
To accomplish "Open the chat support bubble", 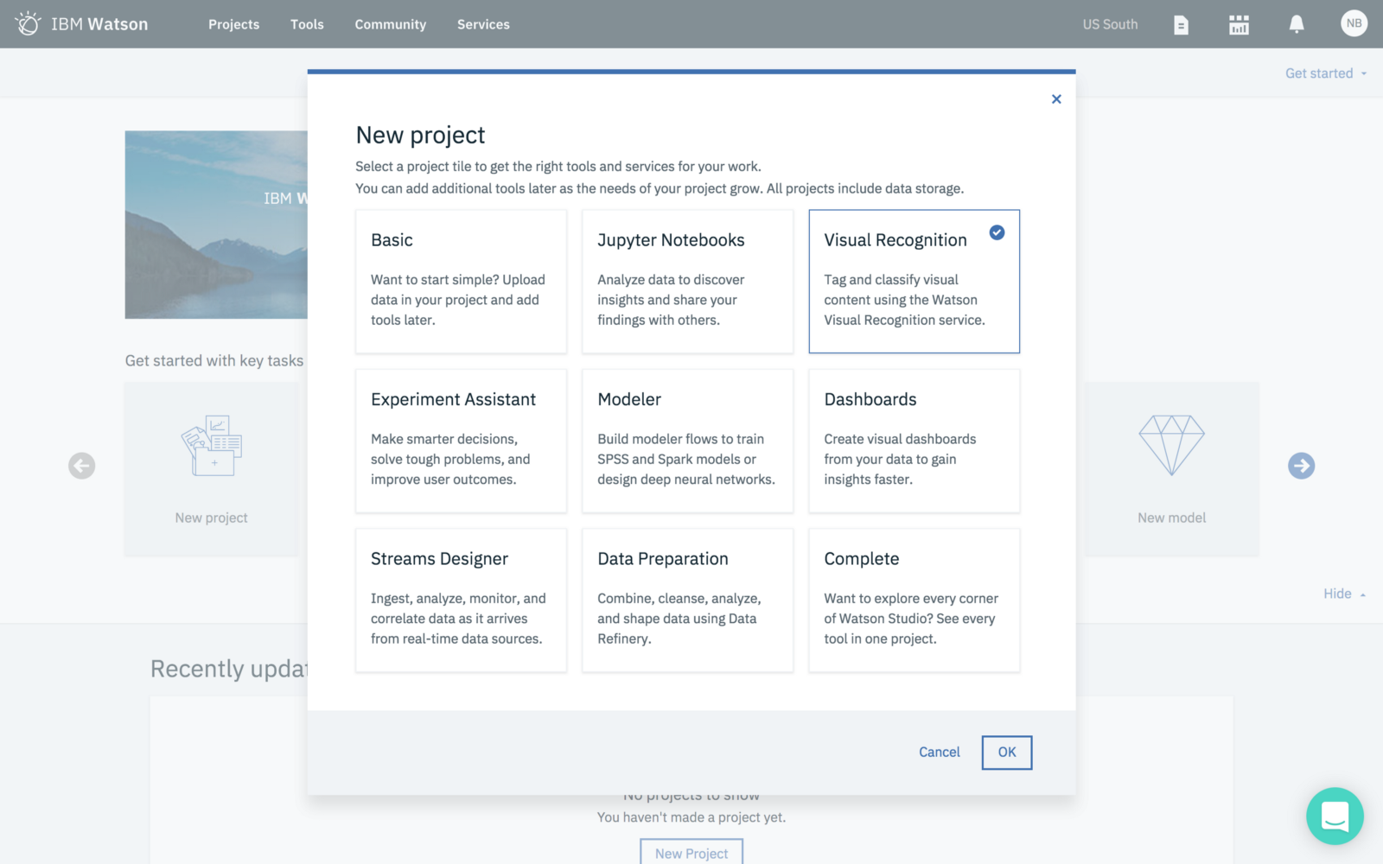I will point(1335,816).
